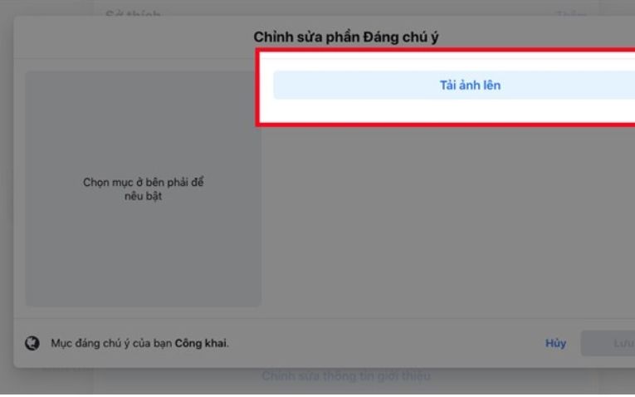
Task: Click the faded Thêm link at top right
Action: tap(571, 15)
